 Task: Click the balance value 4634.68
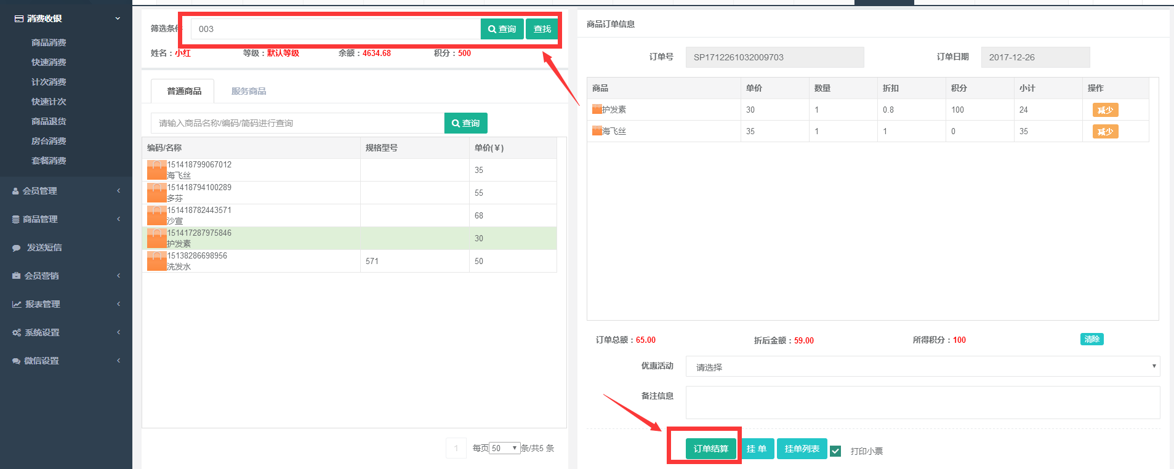pyautogui.click(x=377, y=54)
